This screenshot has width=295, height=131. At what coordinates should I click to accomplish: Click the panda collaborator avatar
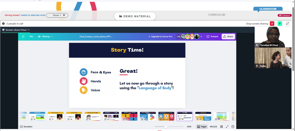[192, 36]
